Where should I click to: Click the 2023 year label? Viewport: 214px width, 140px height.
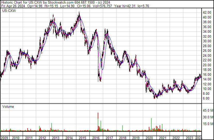tap(190, 138)
